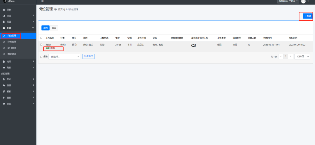This screenshot has height=145, width=315.
Task: Open the user avatar in top right
Action: (x=303, y=1)
